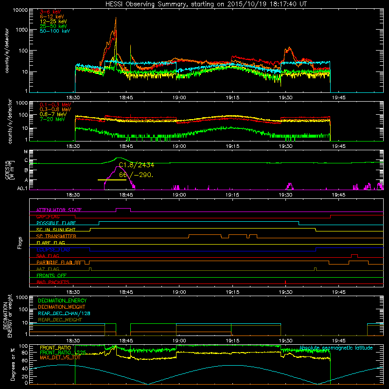Click the Absolute geomagnetic latitude label
Image resolution: width=389 pixels, height=389 pixels.
336,348
